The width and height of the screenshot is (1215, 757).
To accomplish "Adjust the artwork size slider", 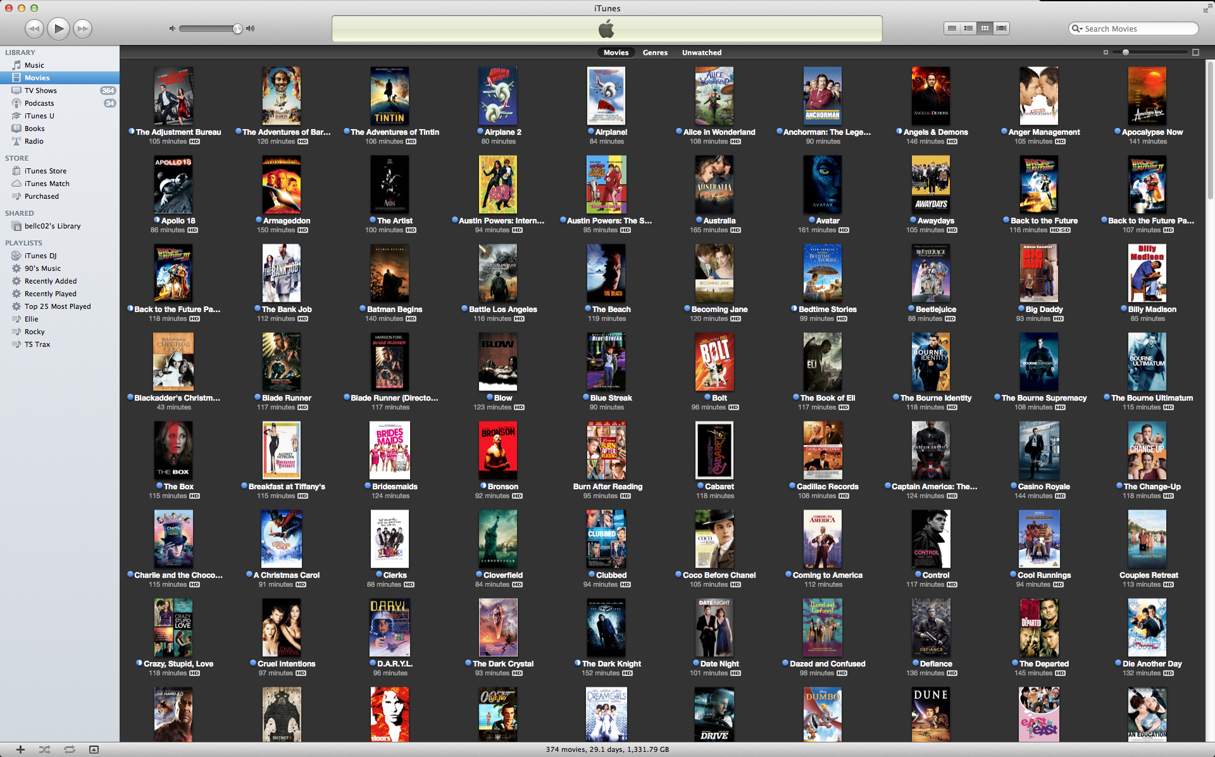I will [x=1126, y=53].
